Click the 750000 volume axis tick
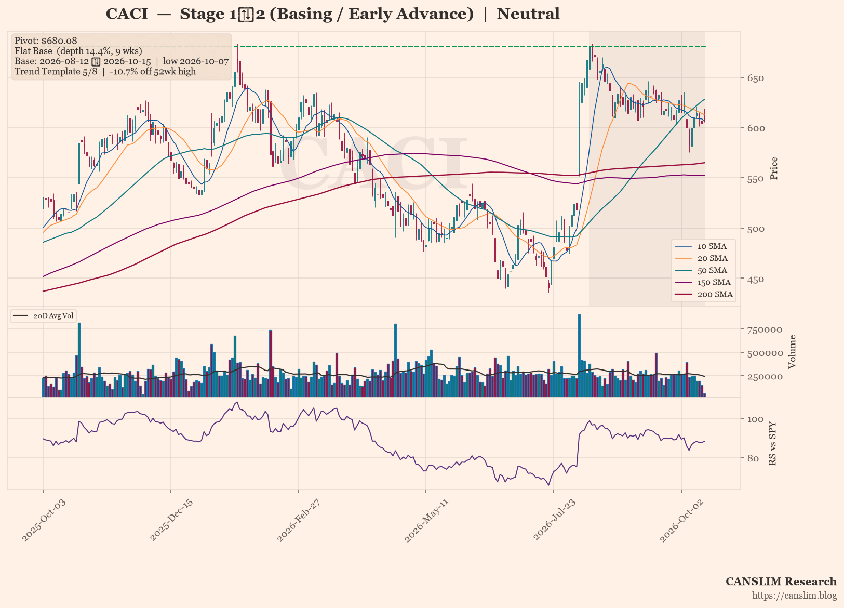844x608 pixels. [x=765, y=329]
